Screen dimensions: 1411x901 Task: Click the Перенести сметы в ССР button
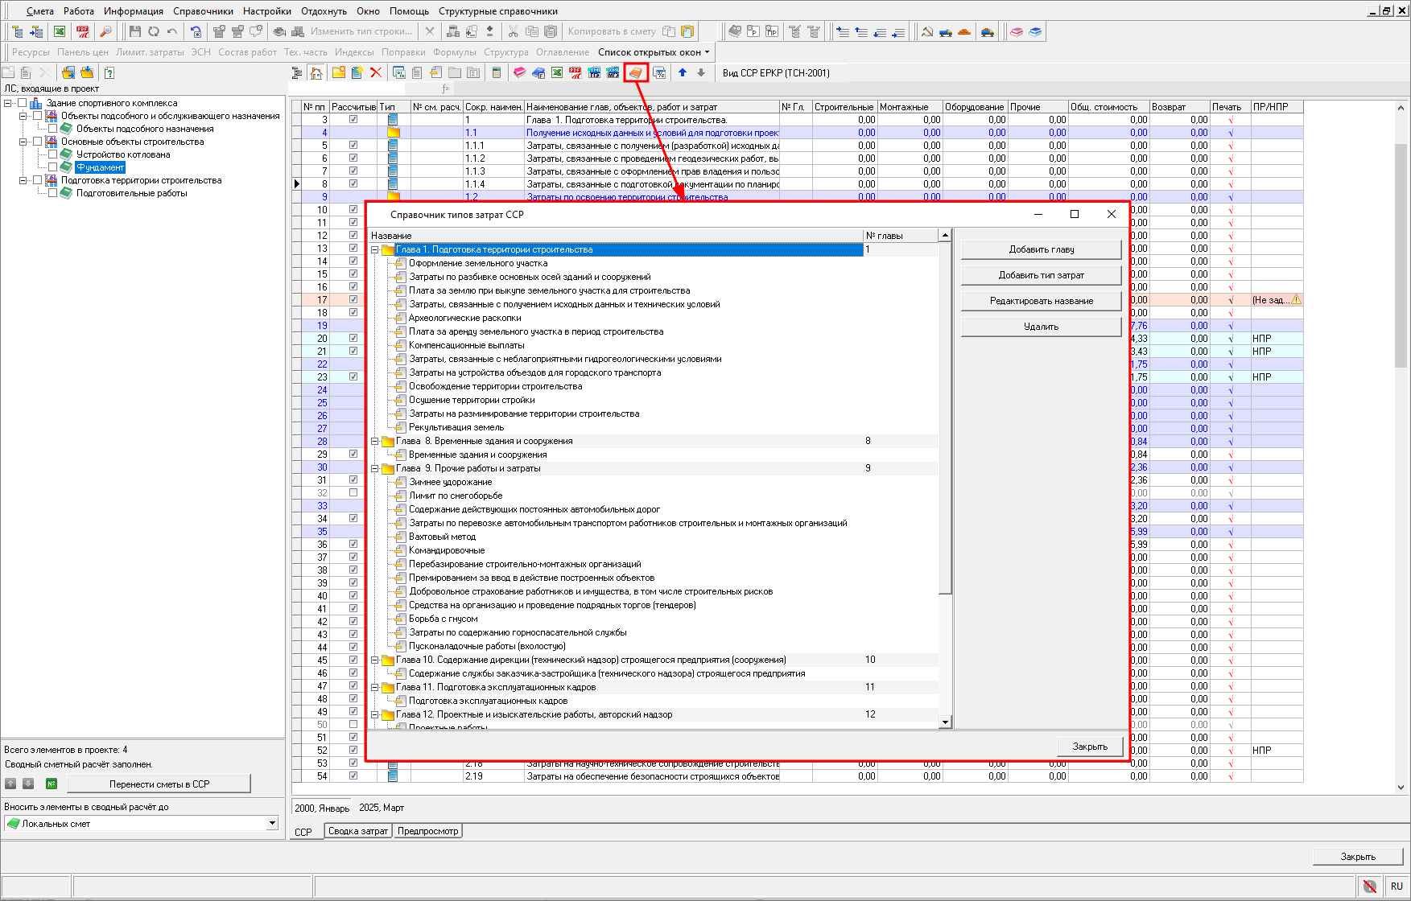(x=159, y=784)
